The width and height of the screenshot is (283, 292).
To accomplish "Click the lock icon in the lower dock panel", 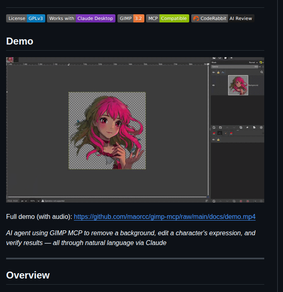I will click(218, 140).
